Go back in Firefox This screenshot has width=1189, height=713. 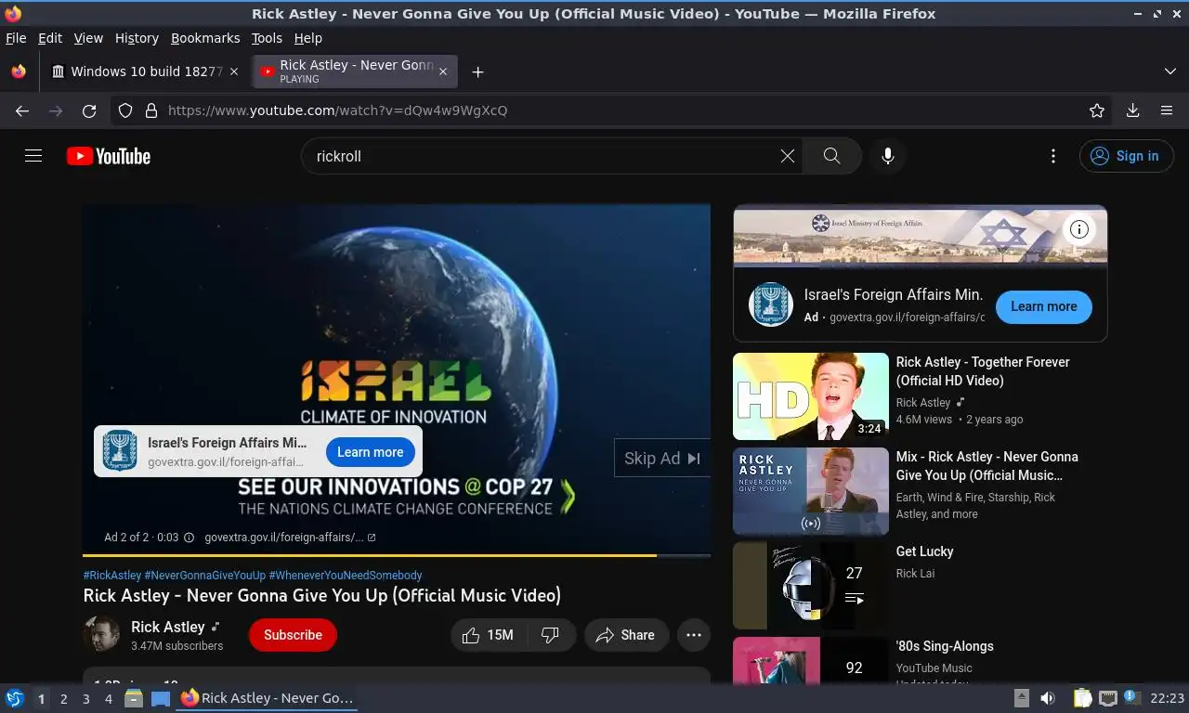pos(22,110)
